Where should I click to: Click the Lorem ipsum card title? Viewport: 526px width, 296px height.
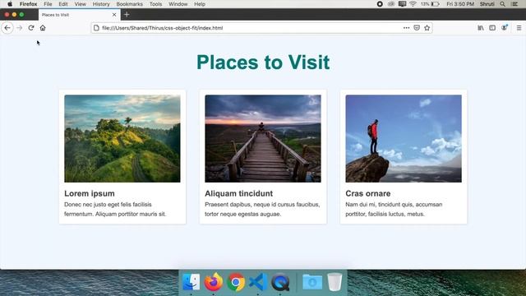pos(90,193)
